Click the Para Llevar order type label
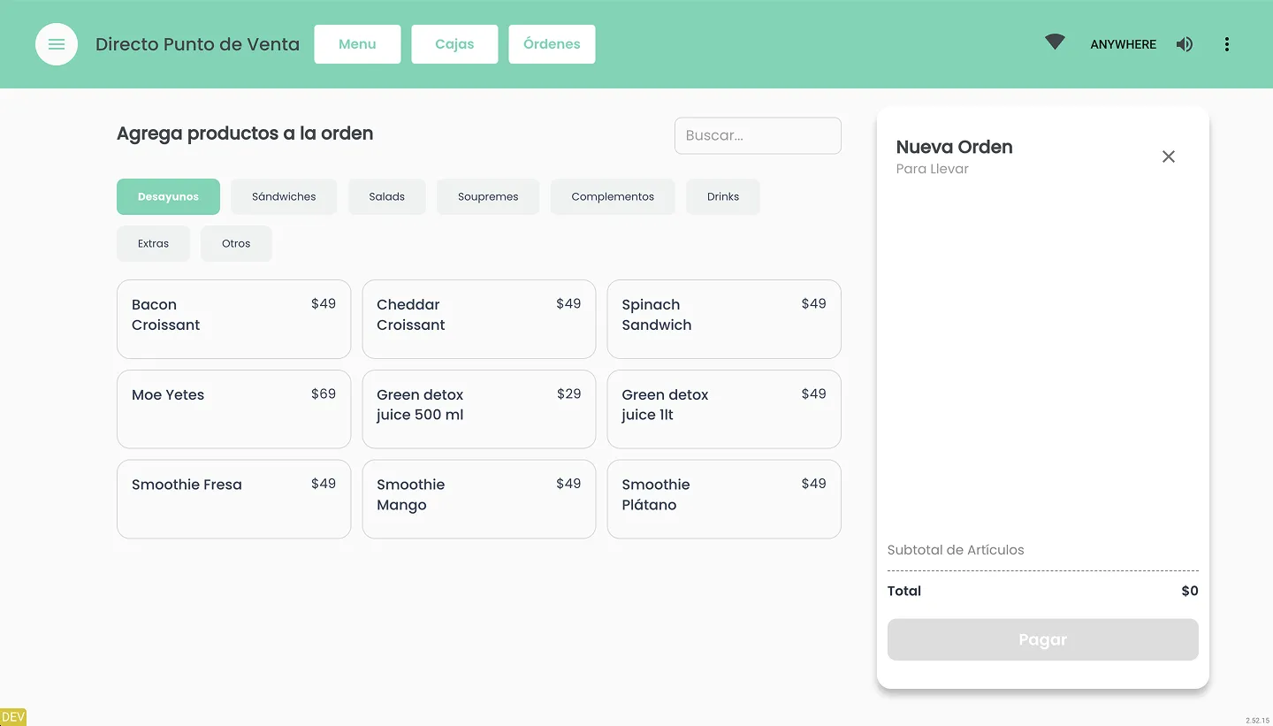 932,169
